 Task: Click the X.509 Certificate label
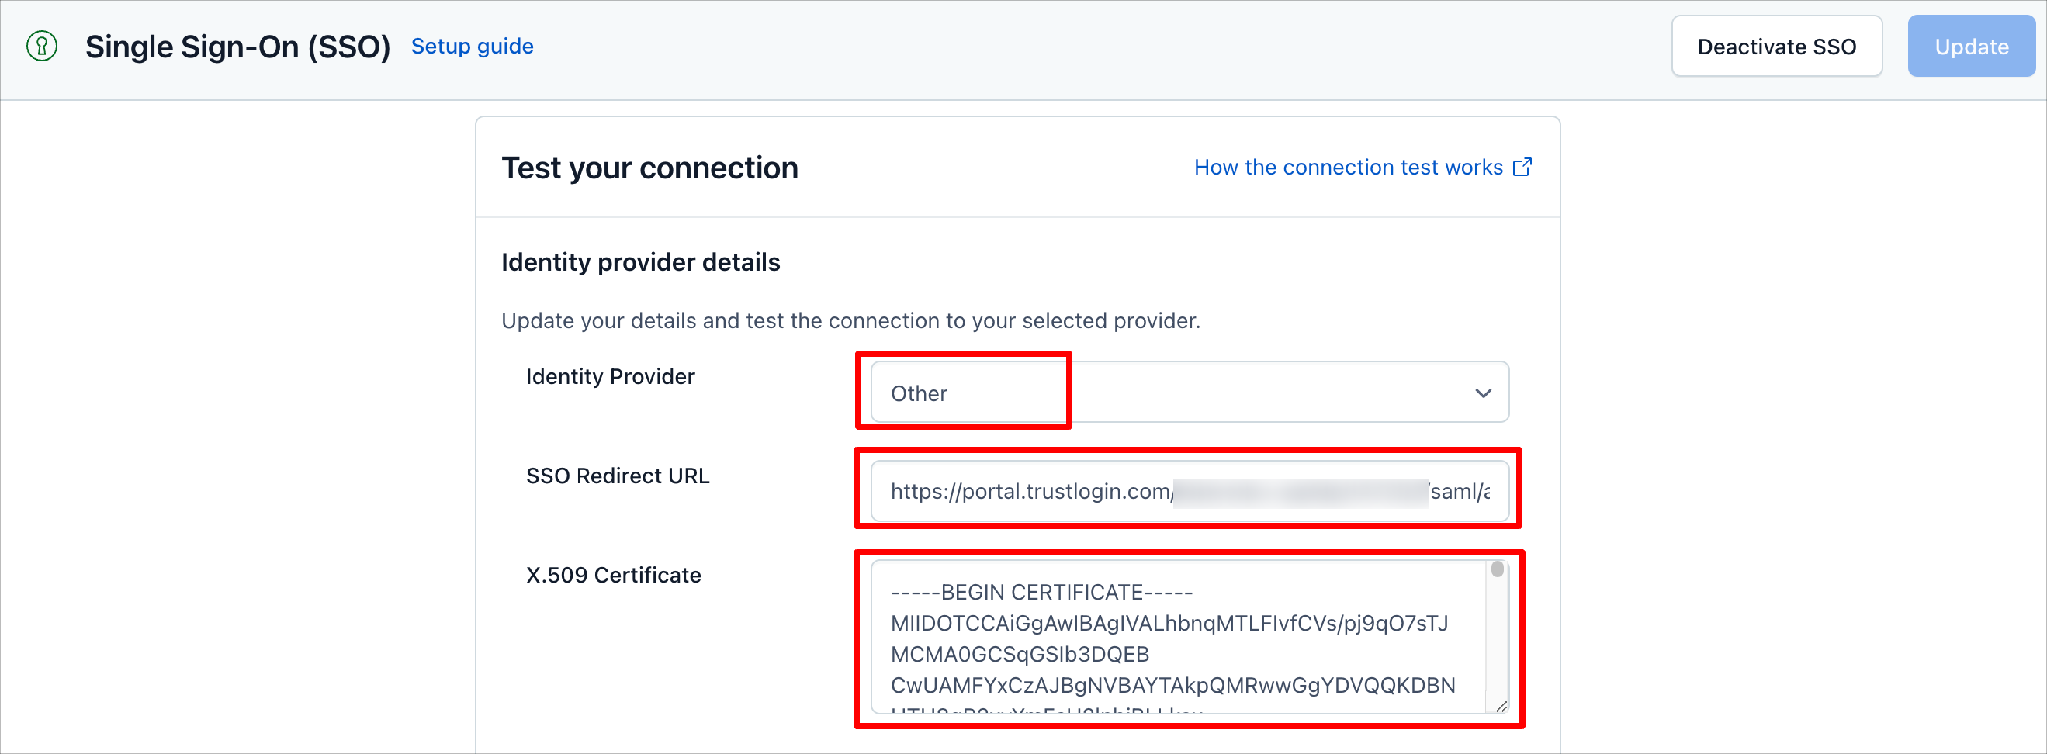click(613, 576)
